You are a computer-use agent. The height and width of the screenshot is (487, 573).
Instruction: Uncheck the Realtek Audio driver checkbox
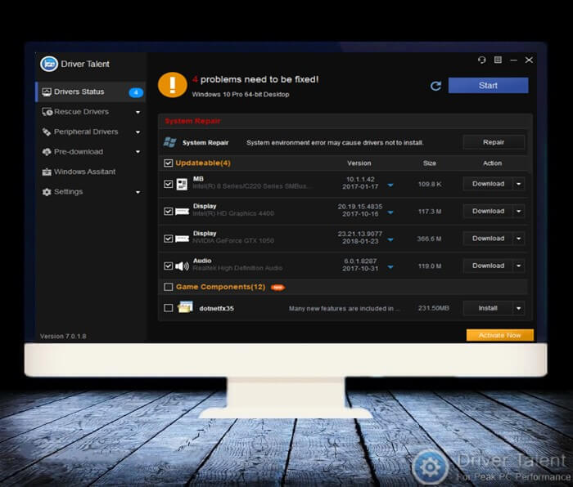pyautogui.click(x=168, y=266)
